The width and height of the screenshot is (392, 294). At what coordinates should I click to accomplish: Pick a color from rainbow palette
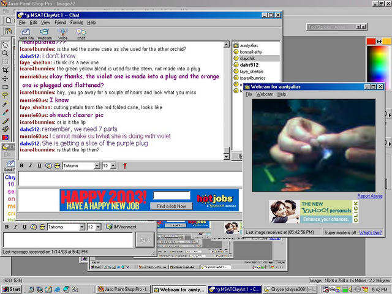pos(378,64)
